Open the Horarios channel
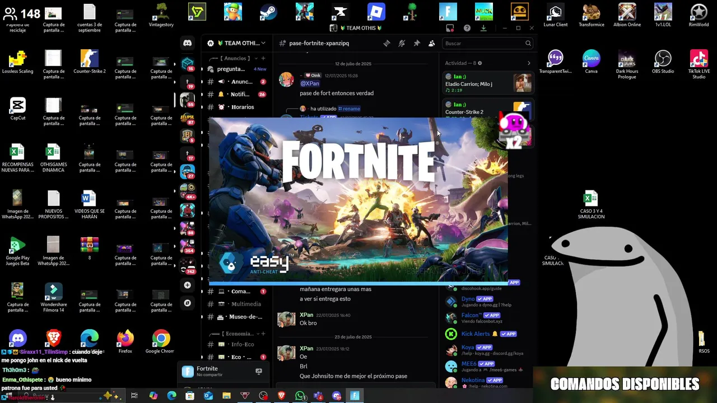This screenshot has height=403, width=717. tap(237, 107)
